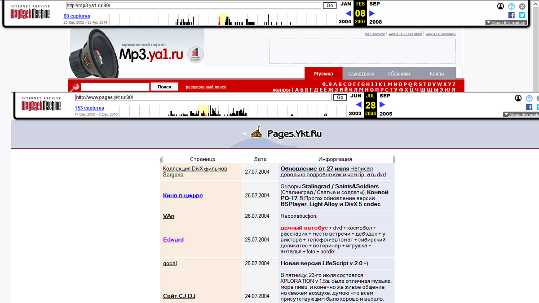Click the Twitter share icon in the top toolbar
The height and width of the screenshot is (303, 539).
tap(522, 15)
